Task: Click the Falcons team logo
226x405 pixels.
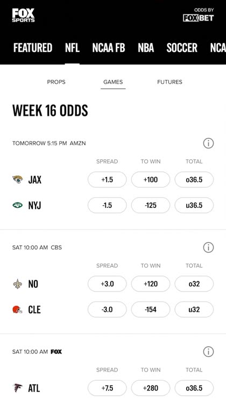Action: (x=18, y=388)
